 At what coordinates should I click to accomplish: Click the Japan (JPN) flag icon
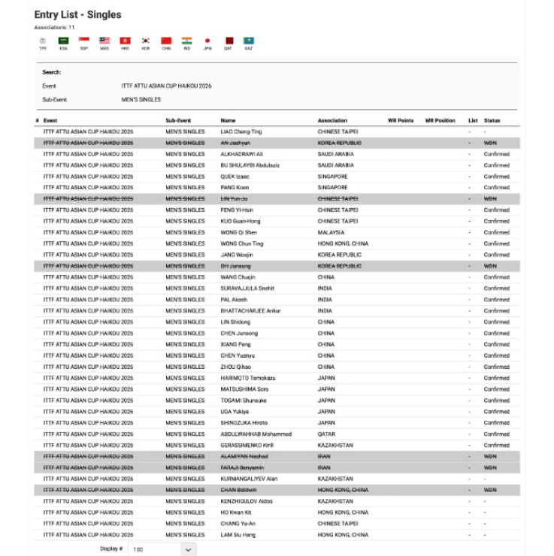(207, 41)
